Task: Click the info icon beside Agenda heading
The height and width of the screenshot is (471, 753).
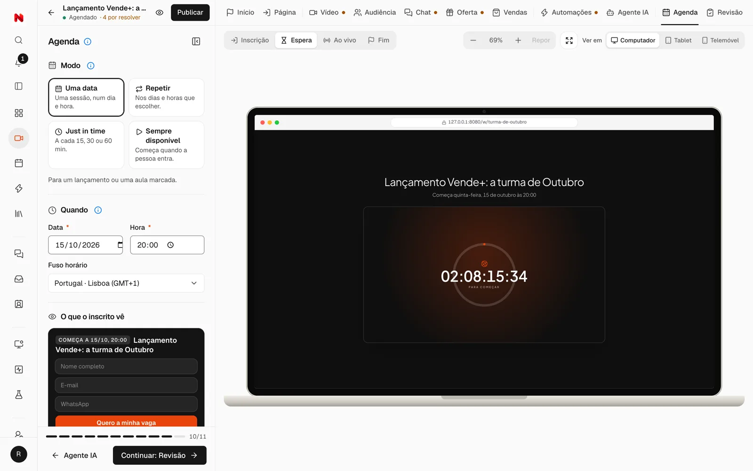Action: (88, 41)
